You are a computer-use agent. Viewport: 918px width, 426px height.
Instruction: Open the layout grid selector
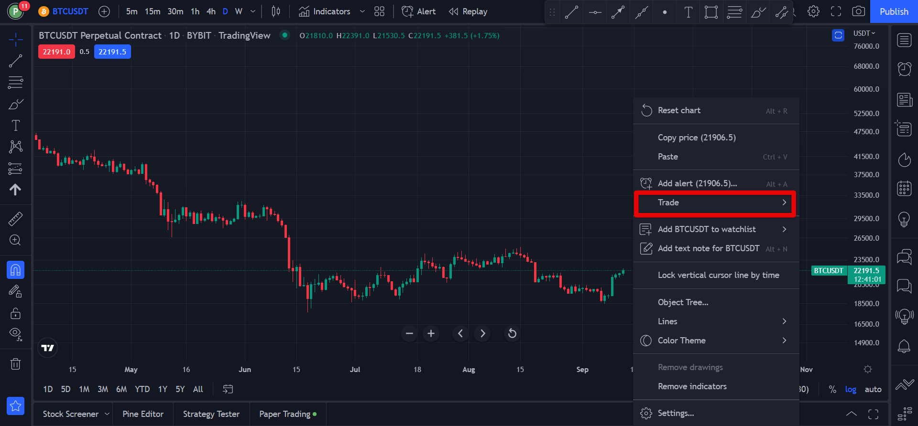click(379, 11)
